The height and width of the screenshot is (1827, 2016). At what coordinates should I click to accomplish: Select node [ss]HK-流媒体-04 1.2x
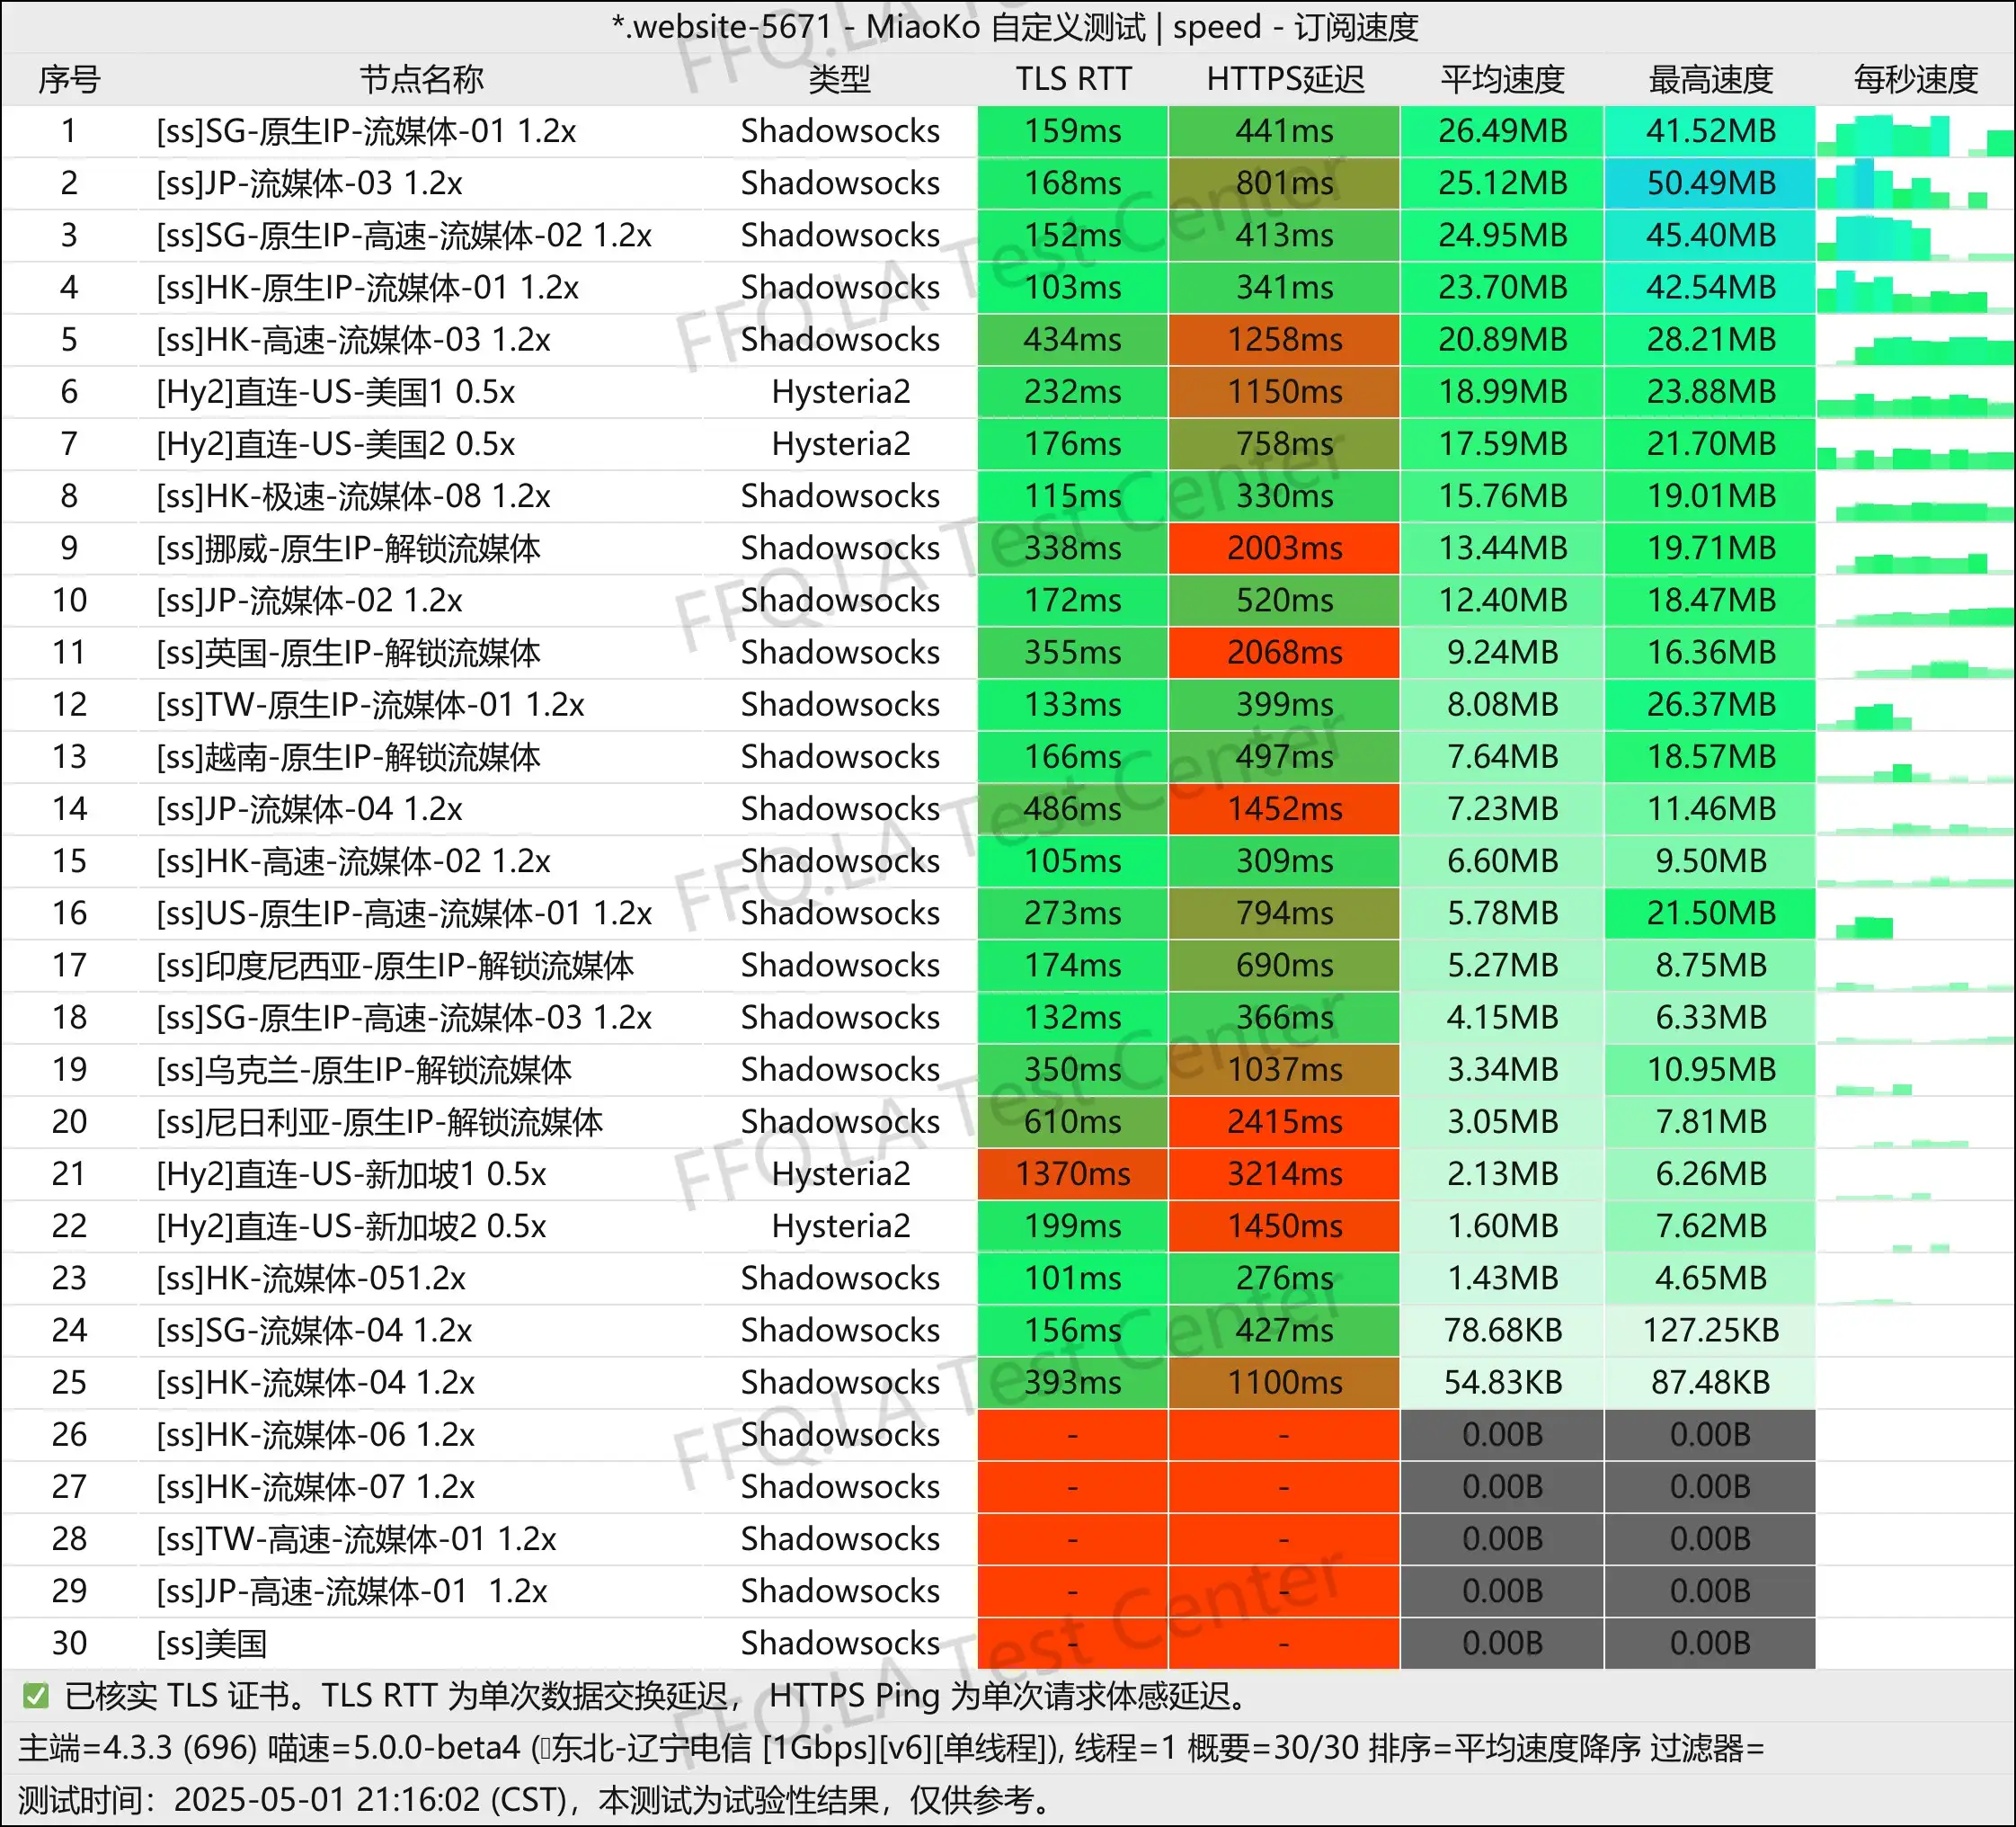315,1382
